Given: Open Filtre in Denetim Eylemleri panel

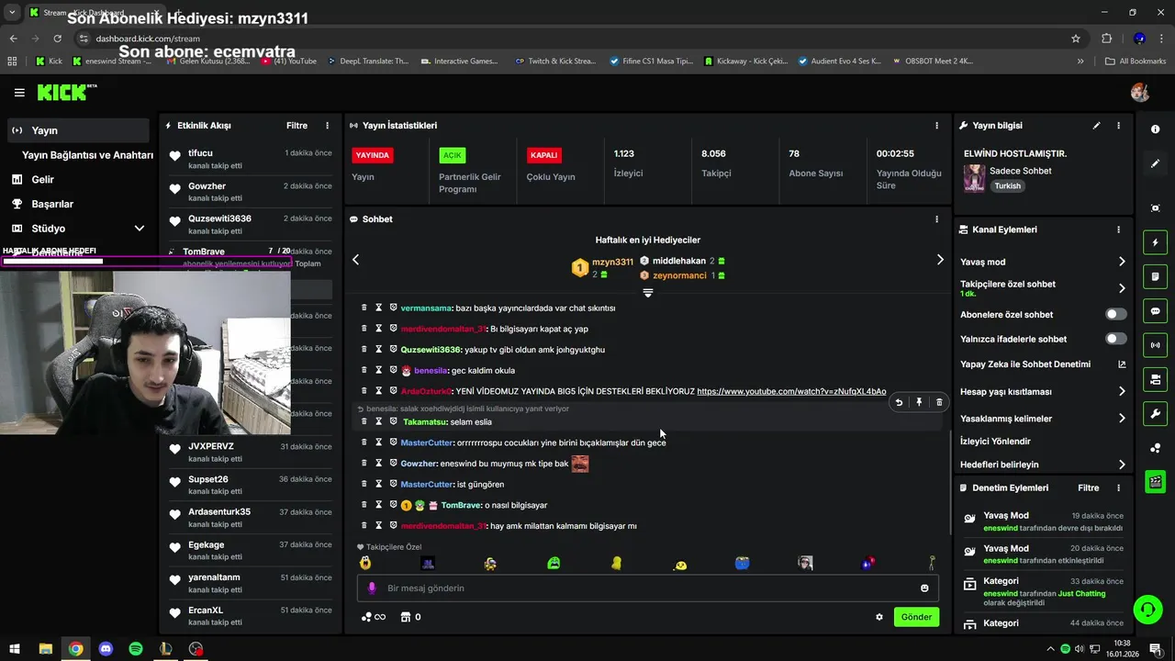Looking at the screenshot, I should click(x=1088, y=488).
